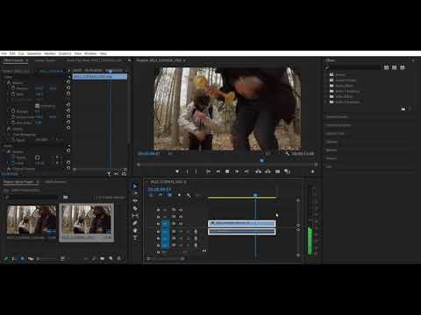Click the Mark In button
Viewport: 421px width, 315px height.
(187, 171)
